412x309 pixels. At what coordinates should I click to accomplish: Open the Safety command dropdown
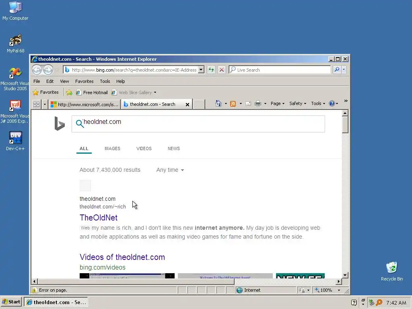coord(298,103)
